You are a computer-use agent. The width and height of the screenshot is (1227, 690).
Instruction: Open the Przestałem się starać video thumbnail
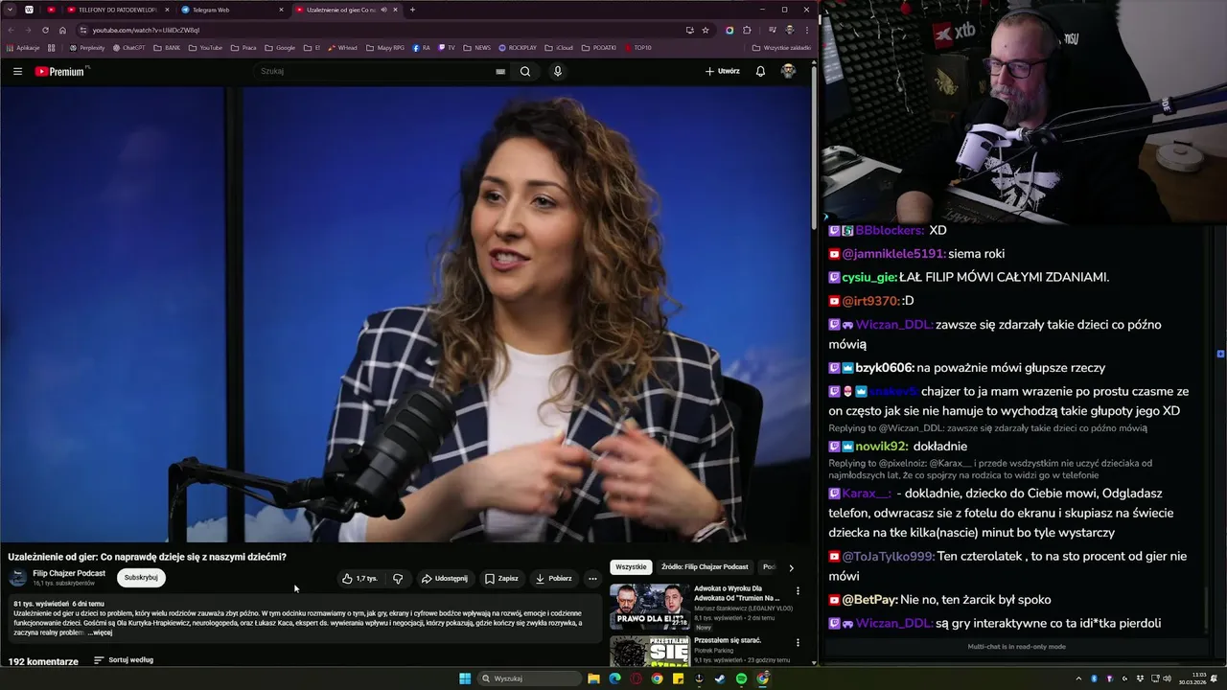[x=649, y=652]
